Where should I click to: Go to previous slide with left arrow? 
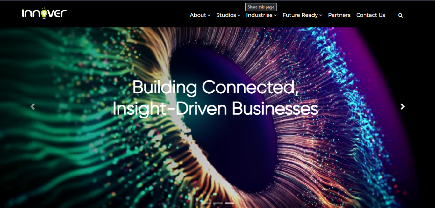[x=32, y=106]
